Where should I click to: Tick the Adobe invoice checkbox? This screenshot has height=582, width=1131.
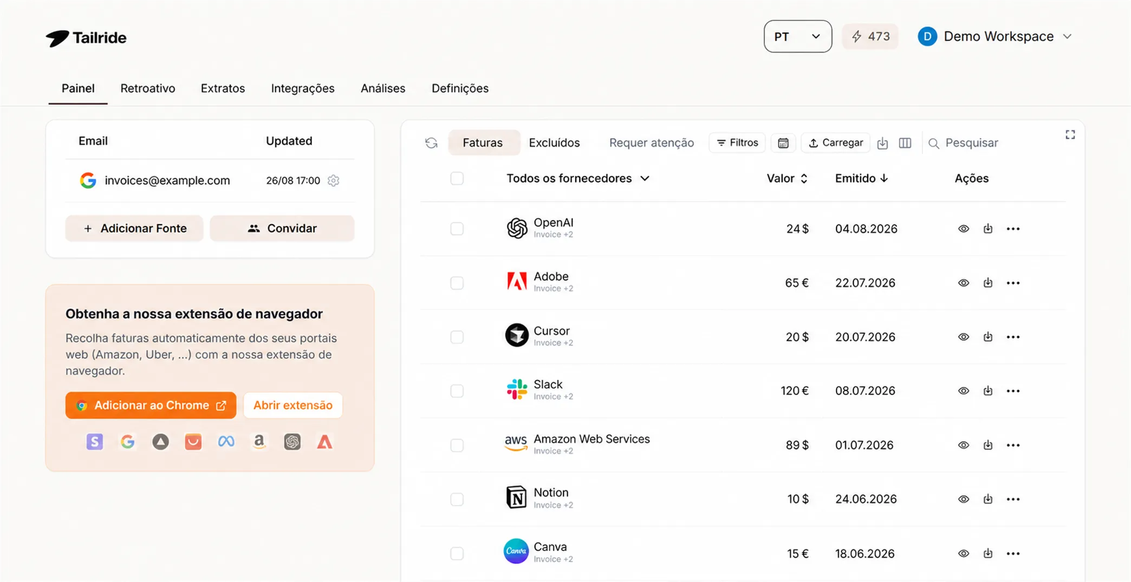pyautogui.click(x=457, y=283)
